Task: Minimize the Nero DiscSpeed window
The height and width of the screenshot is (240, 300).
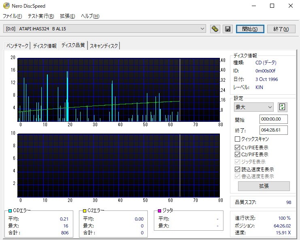Action: click(x=254, y=6)
